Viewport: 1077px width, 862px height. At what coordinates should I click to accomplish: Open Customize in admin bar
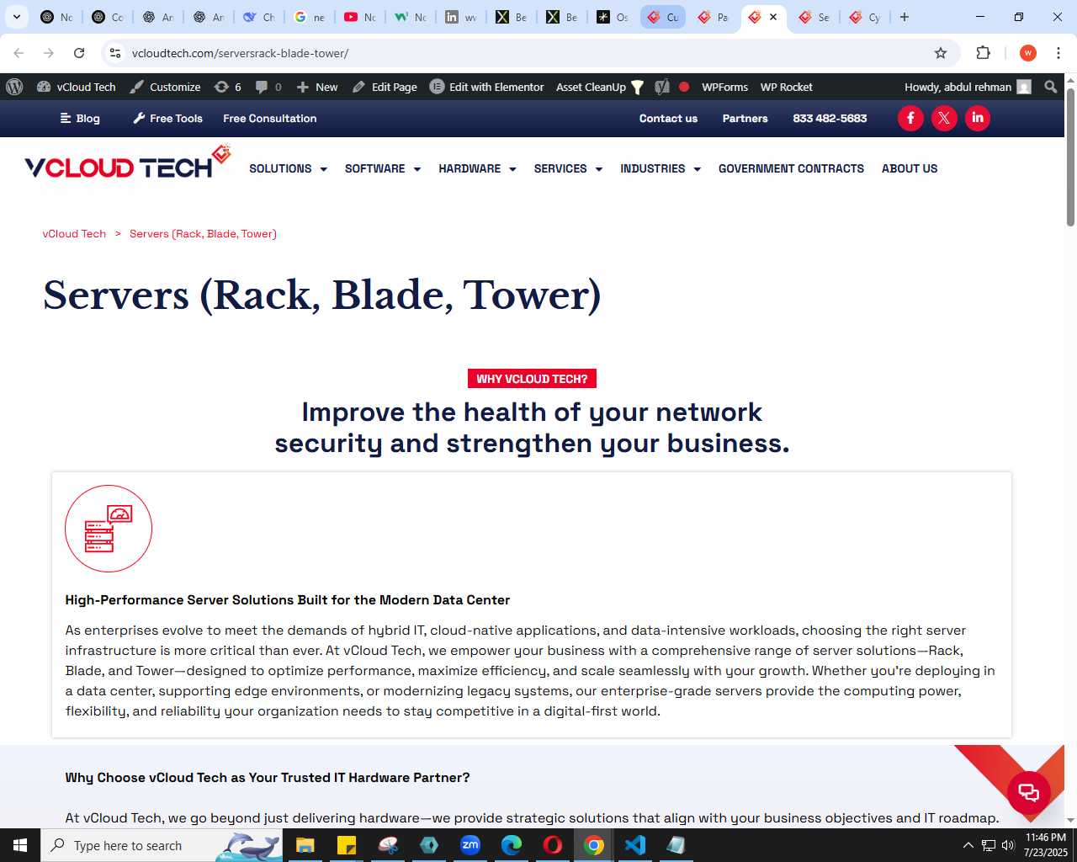point(165,87)
